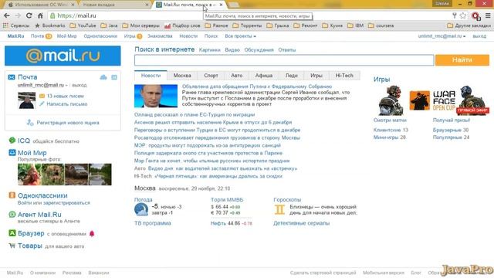Click the Картинки search category link
This screenshot has width=494, height=278.
[x=209, y=49]
